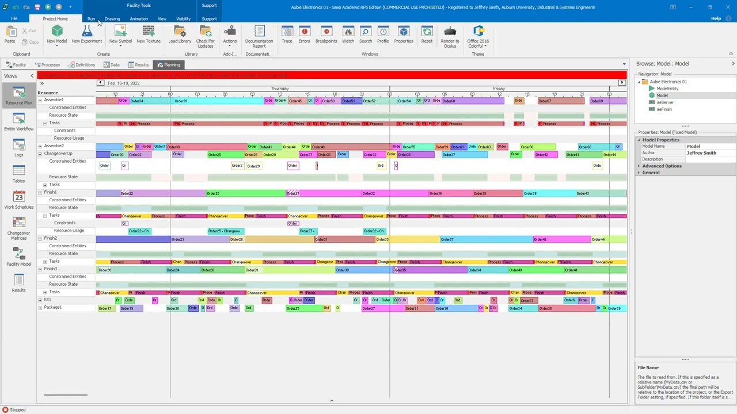Open the Facility Model view
The height and width of the screenshot is (414, 737).
pyautogui.click(x=18, y=257)
